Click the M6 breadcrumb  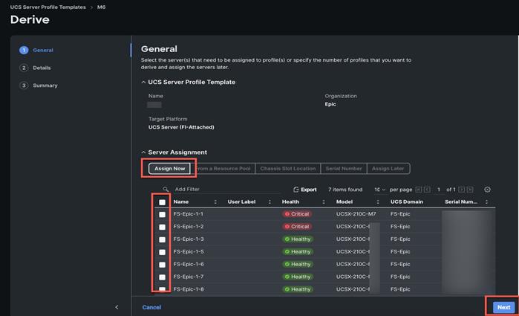(x=101, y=7)
